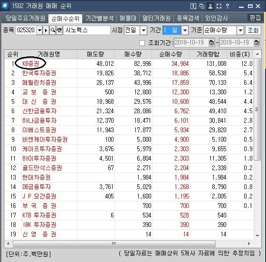The image size is (266, 262).
Task: Select the 교보증권 row
Action: [x=129, y=92]
